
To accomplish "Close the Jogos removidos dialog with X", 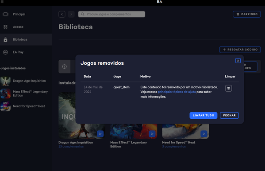I will [238, 61].
